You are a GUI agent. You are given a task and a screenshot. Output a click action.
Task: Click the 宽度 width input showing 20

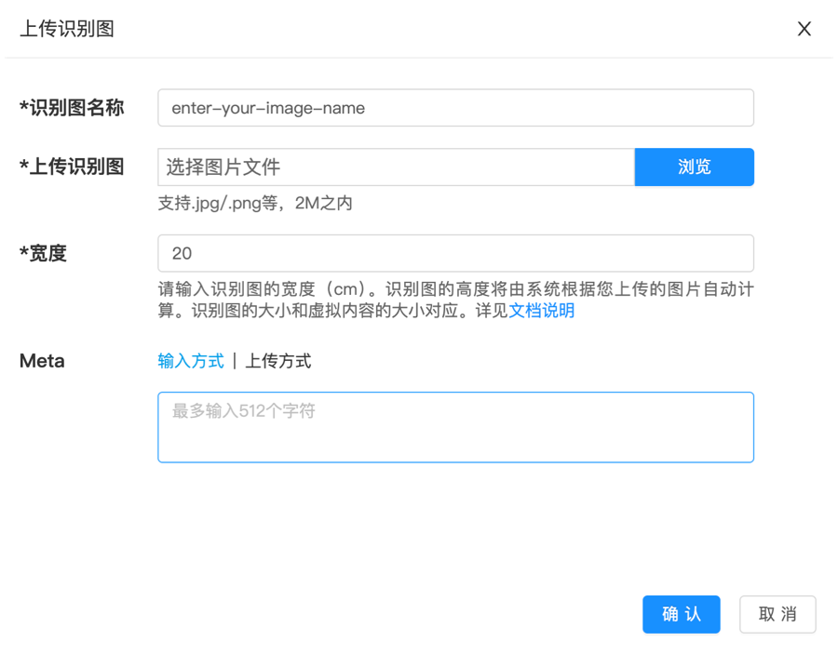455,252
